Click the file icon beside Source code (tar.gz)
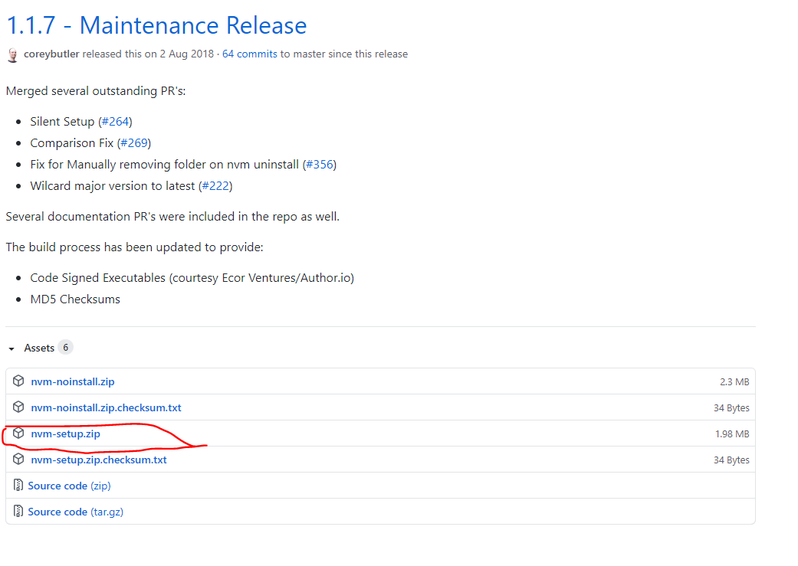The image size is (798, 566). coord(17,510)
